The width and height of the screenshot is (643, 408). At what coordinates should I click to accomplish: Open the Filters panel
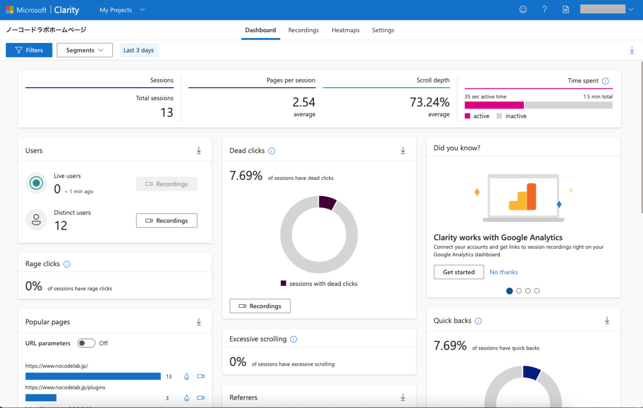[x=29, y=50]
